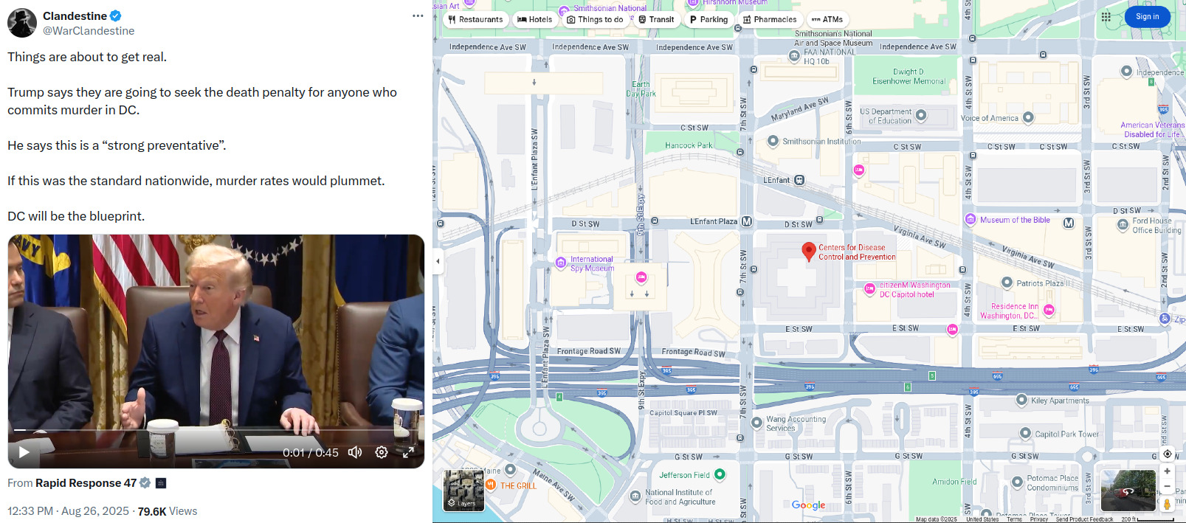Zoom in on the map

[1167, 471]
